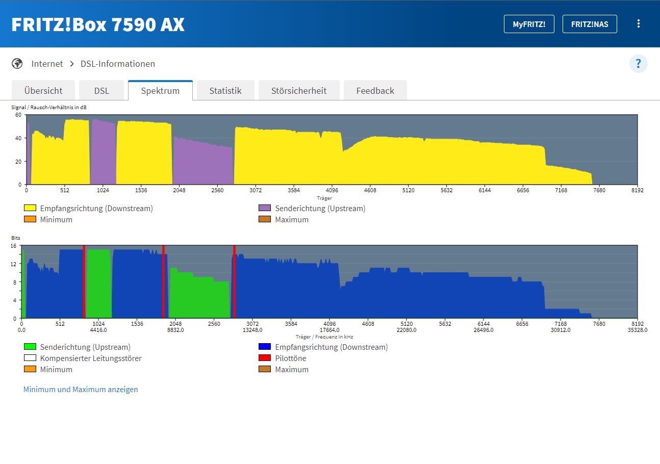Click brown Maximum swatch in SNR legend
The width and height of the screenshot is (660, 464).
pos(265,219)
